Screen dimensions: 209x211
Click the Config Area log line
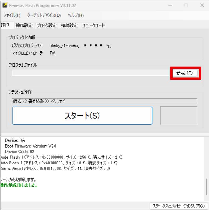pyautogui.click(x=55, y=169)
